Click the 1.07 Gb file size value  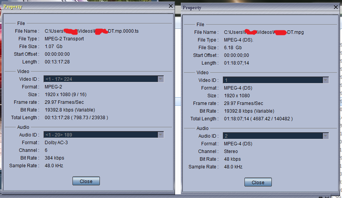click(54, 47)
